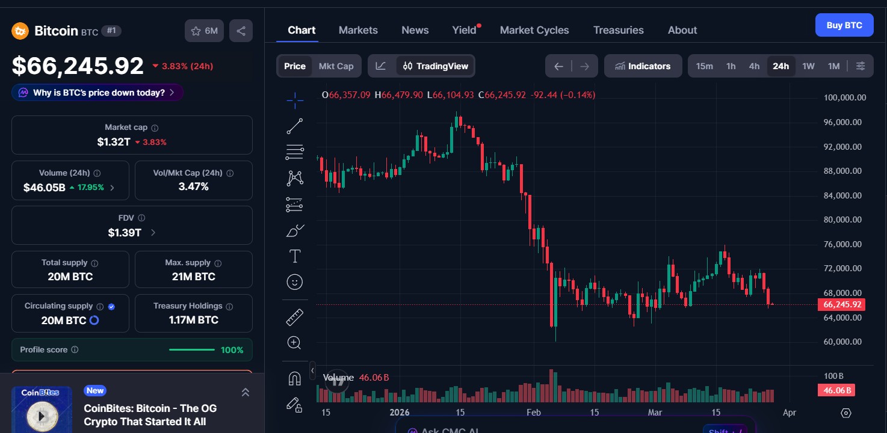Screen dimensions: 887x433
Task: Open the chart settings gear
Action: pos(846,413)
